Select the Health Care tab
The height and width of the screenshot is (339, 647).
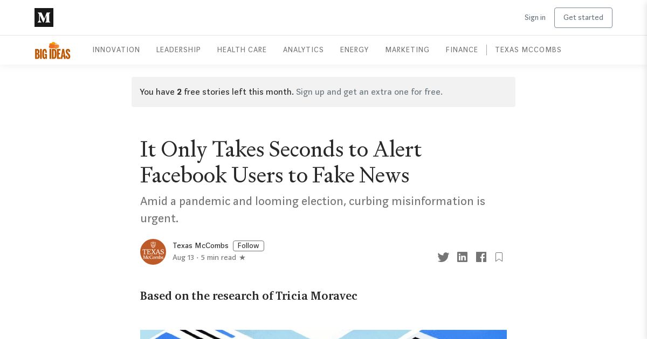tap(242, 50)
